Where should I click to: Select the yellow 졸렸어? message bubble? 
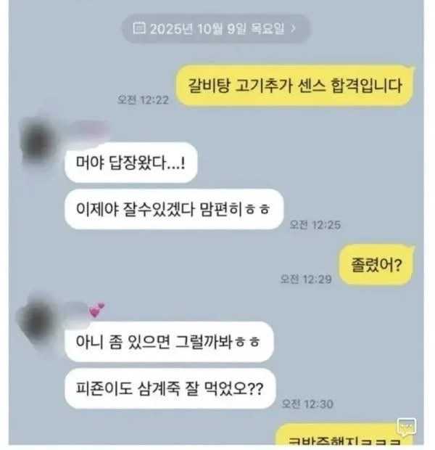click(x=377, y=264)
